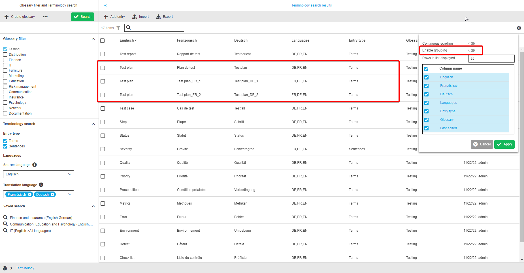Viewport: 524px width, 273px height.
Task: Open the three-dots more options menu
Action: (45, 17)
